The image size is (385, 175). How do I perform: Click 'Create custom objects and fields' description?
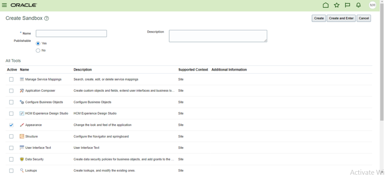point(124,91)
